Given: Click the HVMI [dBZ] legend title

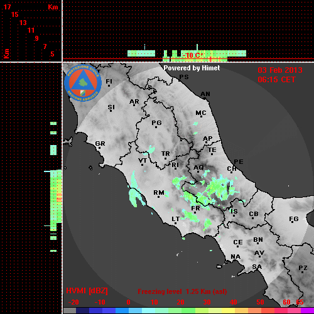Looking at the screenshot, I should click(x=87, y=291).
